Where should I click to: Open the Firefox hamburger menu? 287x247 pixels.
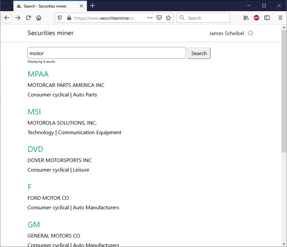tap(280, 18)
